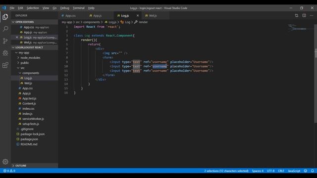Open the Manage gear menu

click(x=5, y=162)
